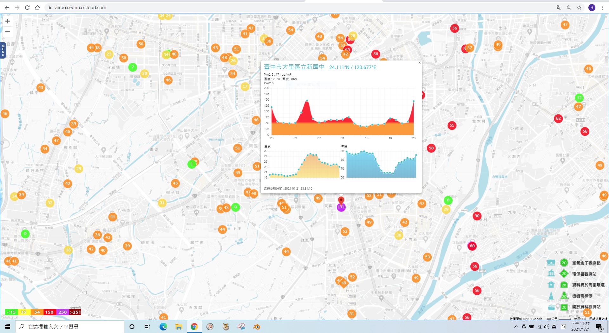Click the yellow 18 station marker

68,250
